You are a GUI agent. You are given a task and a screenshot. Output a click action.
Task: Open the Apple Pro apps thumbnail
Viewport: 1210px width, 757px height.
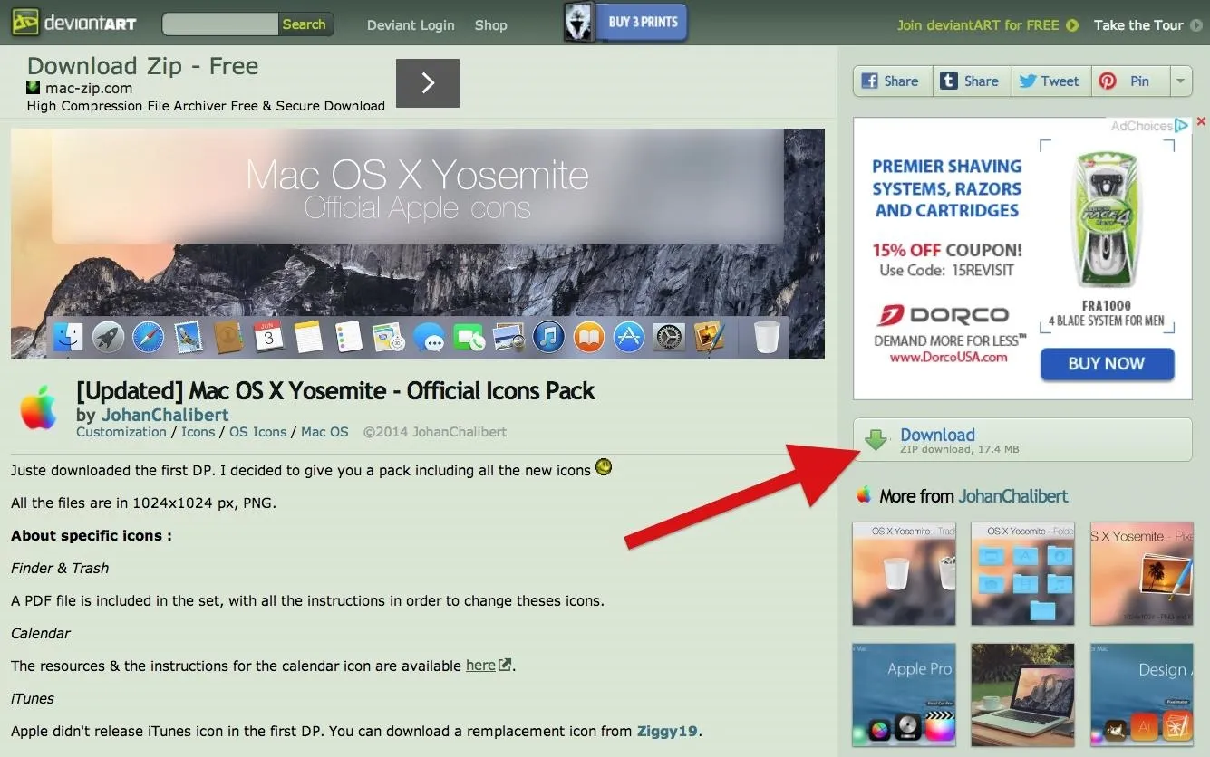[904, 695]
